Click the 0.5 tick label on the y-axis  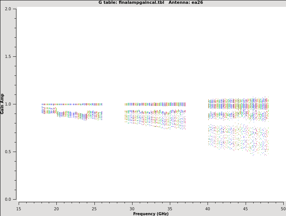coord(8,152)
